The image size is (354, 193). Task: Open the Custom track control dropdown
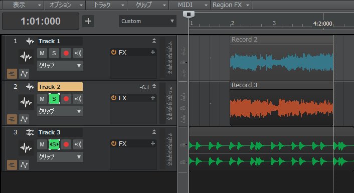147,21
